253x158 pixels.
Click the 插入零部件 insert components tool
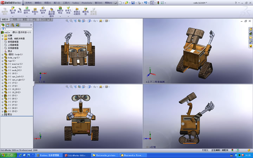(13, 10)
